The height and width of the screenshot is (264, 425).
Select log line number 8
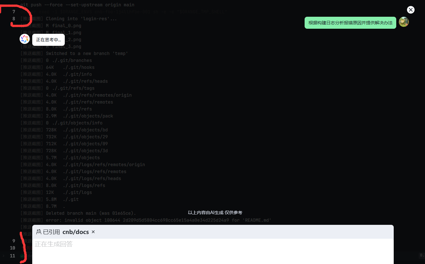(14, 19)
